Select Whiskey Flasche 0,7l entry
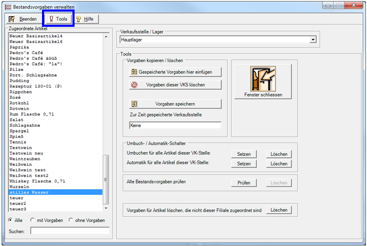This screenshot has height=246, width=367. click(x=56, y=181)
